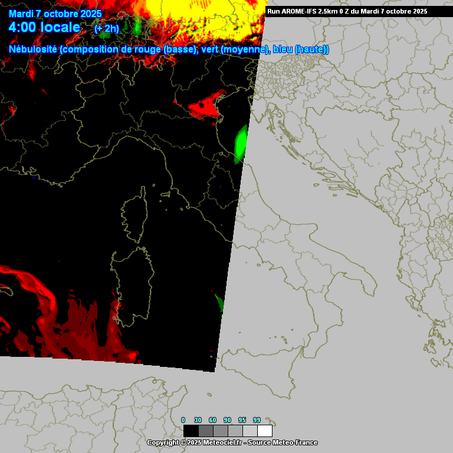Click the 'Mardi 7 octobre 2025' date title
453x453 pixels.
[x=55, y=14]
